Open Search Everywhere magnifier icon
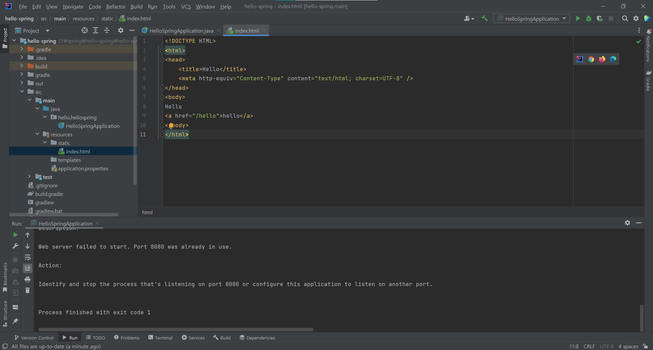Image resolution: width=653 pixels, height=350 pixels. click(x=625, y=19)
